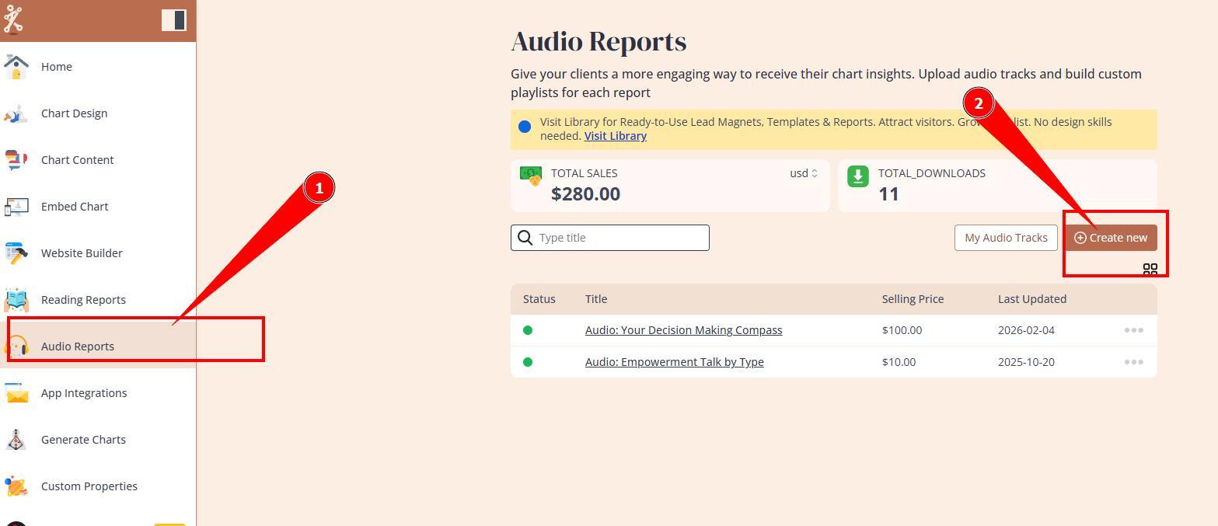This screenshot has height=526, width=1218.
Task: Follow the Visit Library link
Action: 615,136
